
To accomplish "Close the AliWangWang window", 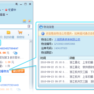I will point(30,4).
